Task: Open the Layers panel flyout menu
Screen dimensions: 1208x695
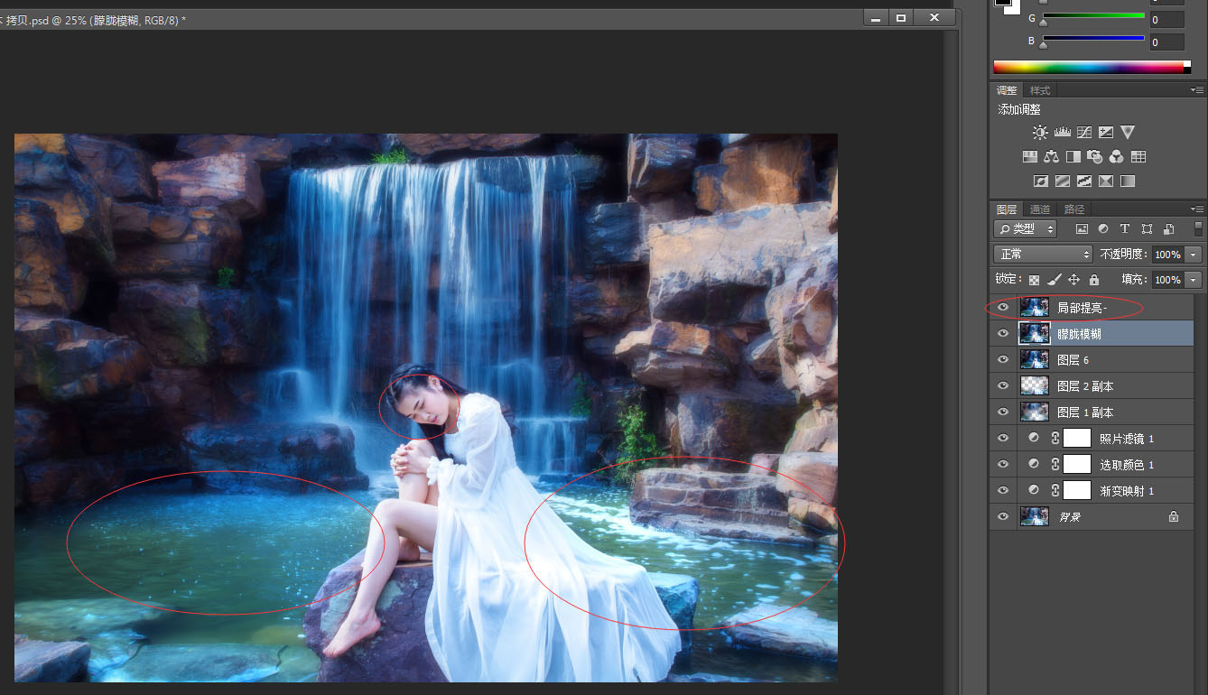Action: coord(1197,209)
